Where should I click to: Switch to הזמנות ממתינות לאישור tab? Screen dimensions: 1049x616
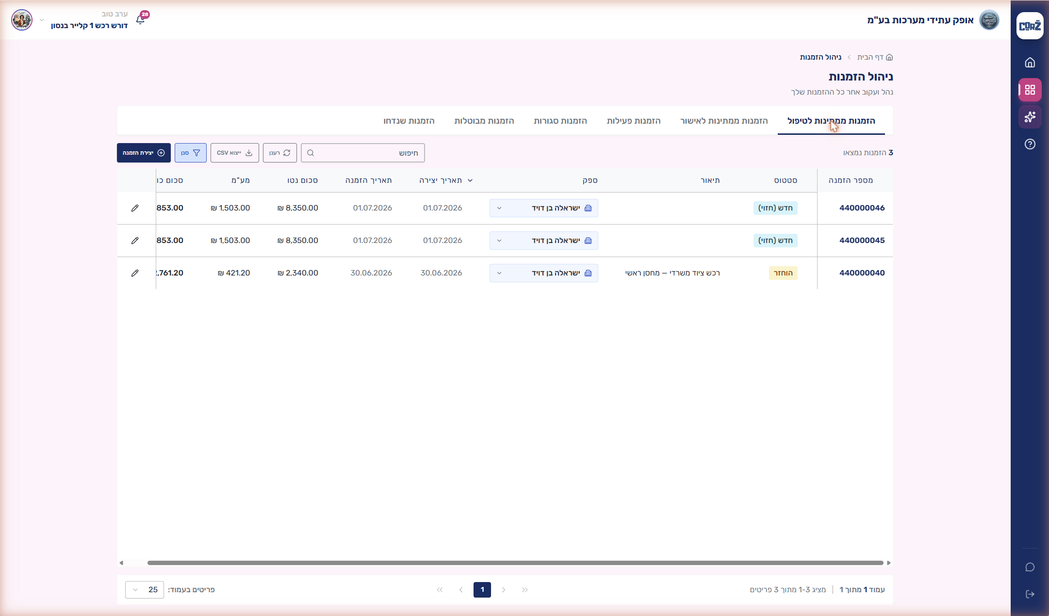point(724,121)
